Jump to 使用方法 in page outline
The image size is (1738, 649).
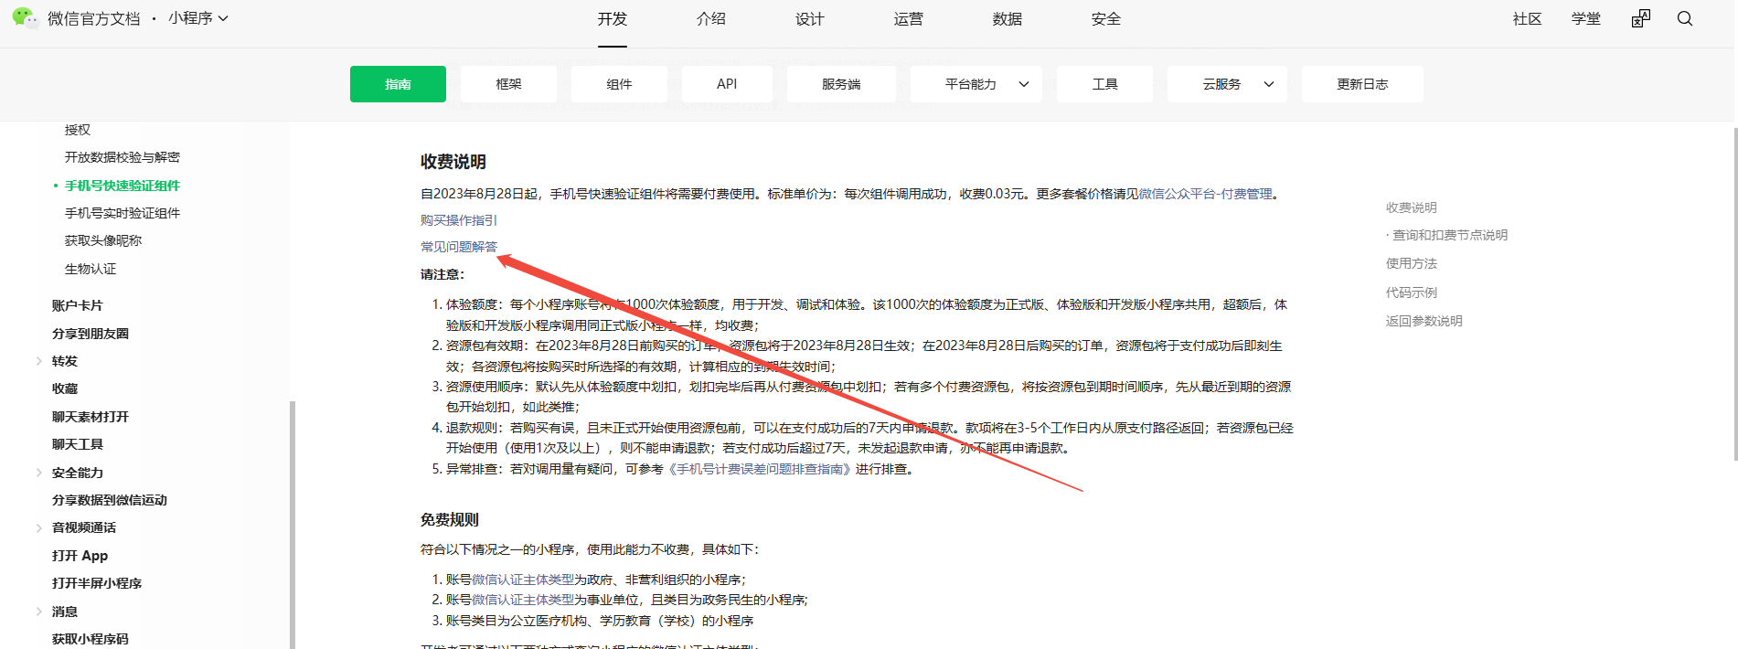[x=1412, y=263]
